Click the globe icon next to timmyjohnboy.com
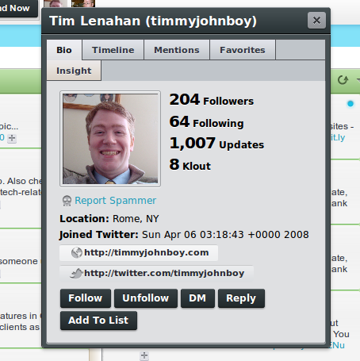This screenshot has width=360, height=361. click(x=77, y=252)
